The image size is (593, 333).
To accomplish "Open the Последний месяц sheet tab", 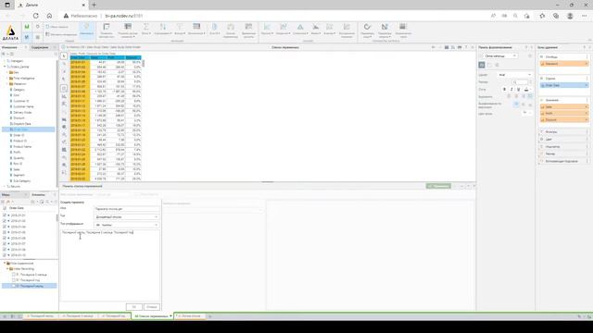I will point(41,316).
